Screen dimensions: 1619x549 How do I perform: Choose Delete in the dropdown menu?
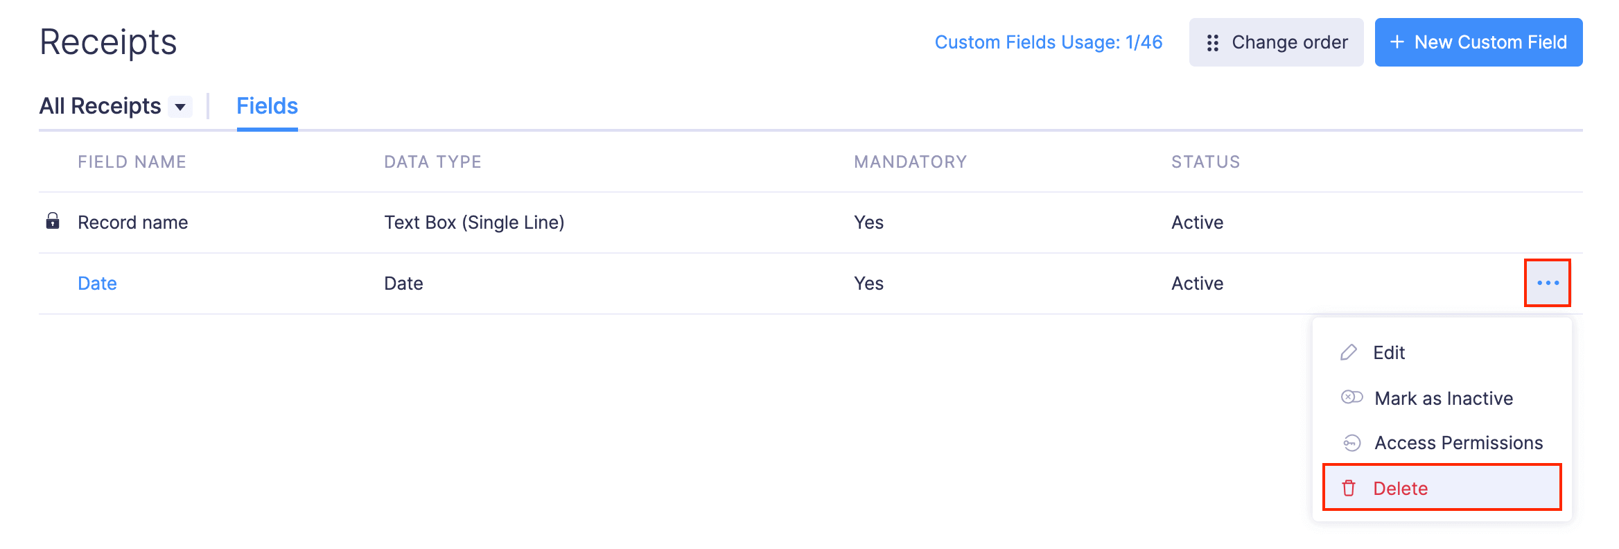[x=1400, y=489]
